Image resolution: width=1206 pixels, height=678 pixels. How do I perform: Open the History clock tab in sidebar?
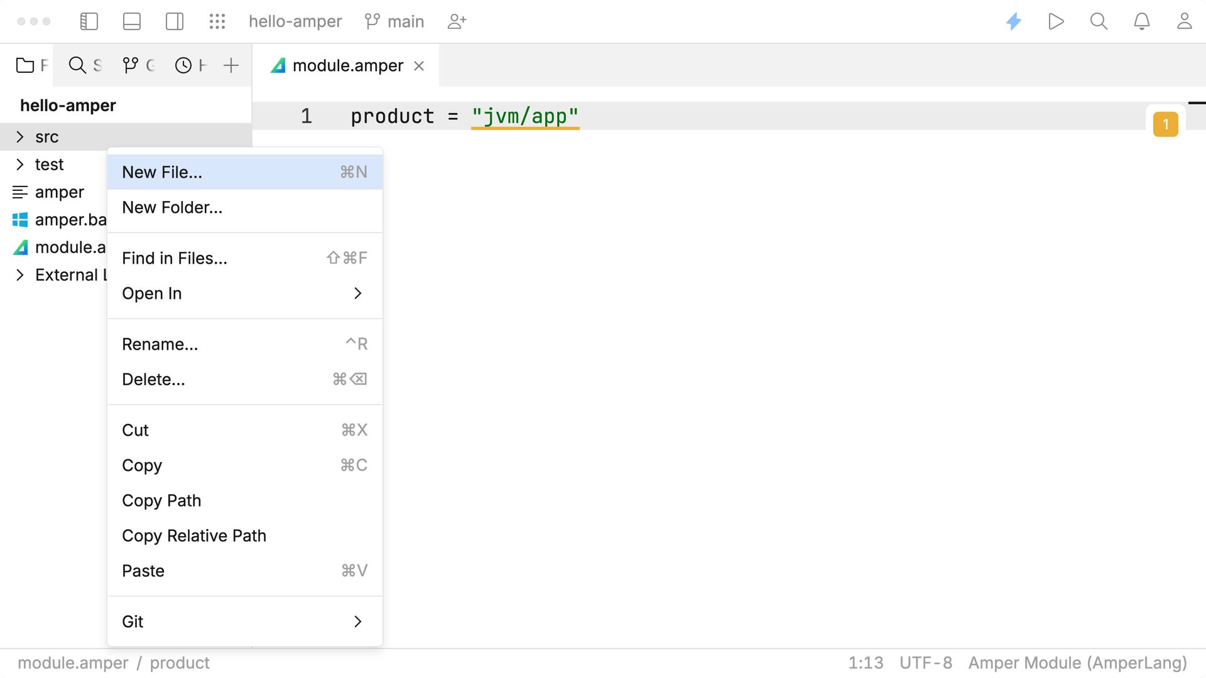coord(190,65)
